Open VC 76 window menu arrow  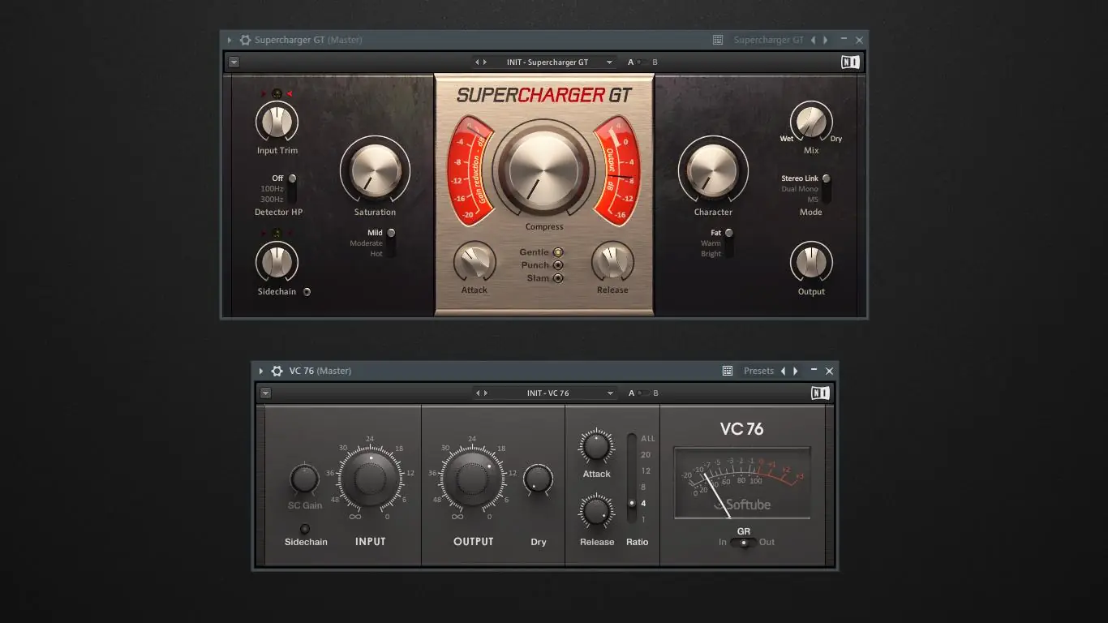tap(261, 371)
